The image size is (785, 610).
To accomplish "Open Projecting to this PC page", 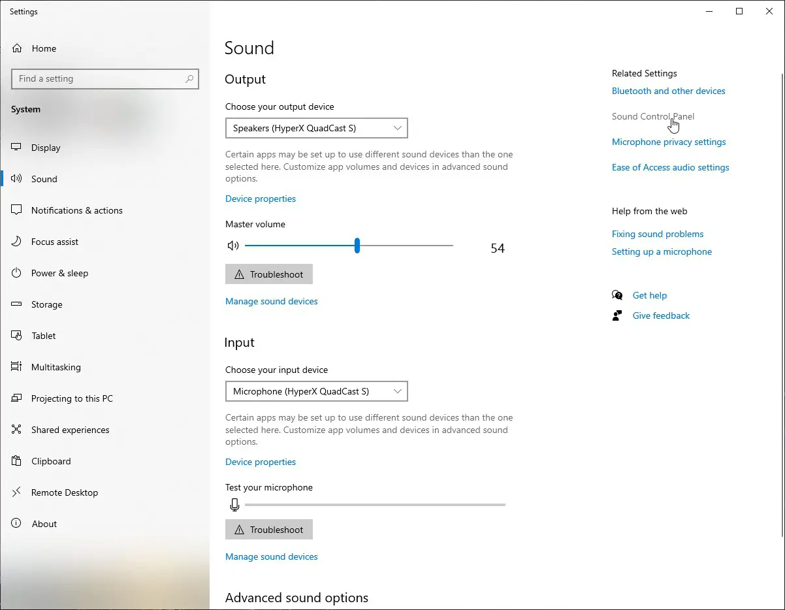I will click(x=104, y=398).
